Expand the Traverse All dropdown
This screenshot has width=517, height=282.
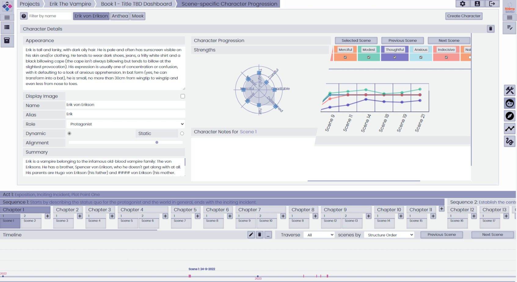(319, 235)
